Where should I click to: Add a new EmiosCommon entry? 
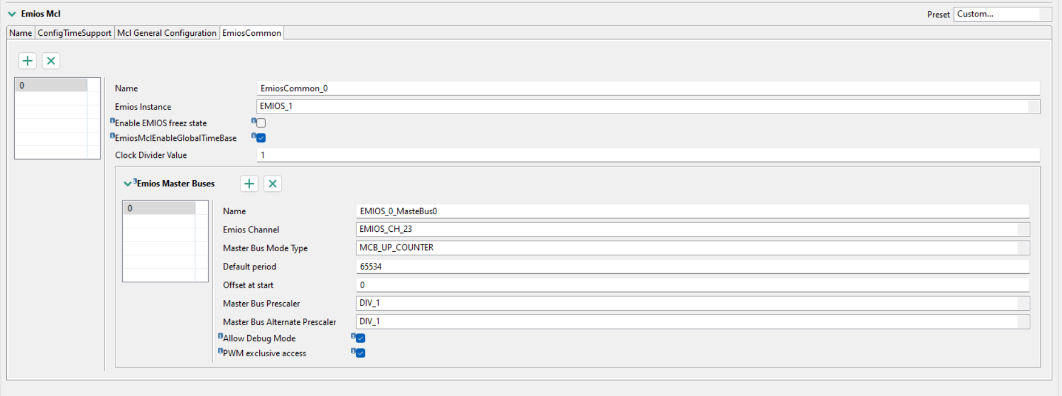pyautogui.click(x=27, y=61)
